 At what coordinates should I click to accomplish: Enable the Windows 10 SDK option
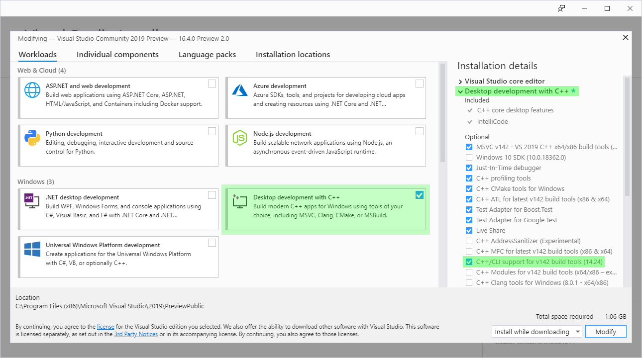pos(469,158)
